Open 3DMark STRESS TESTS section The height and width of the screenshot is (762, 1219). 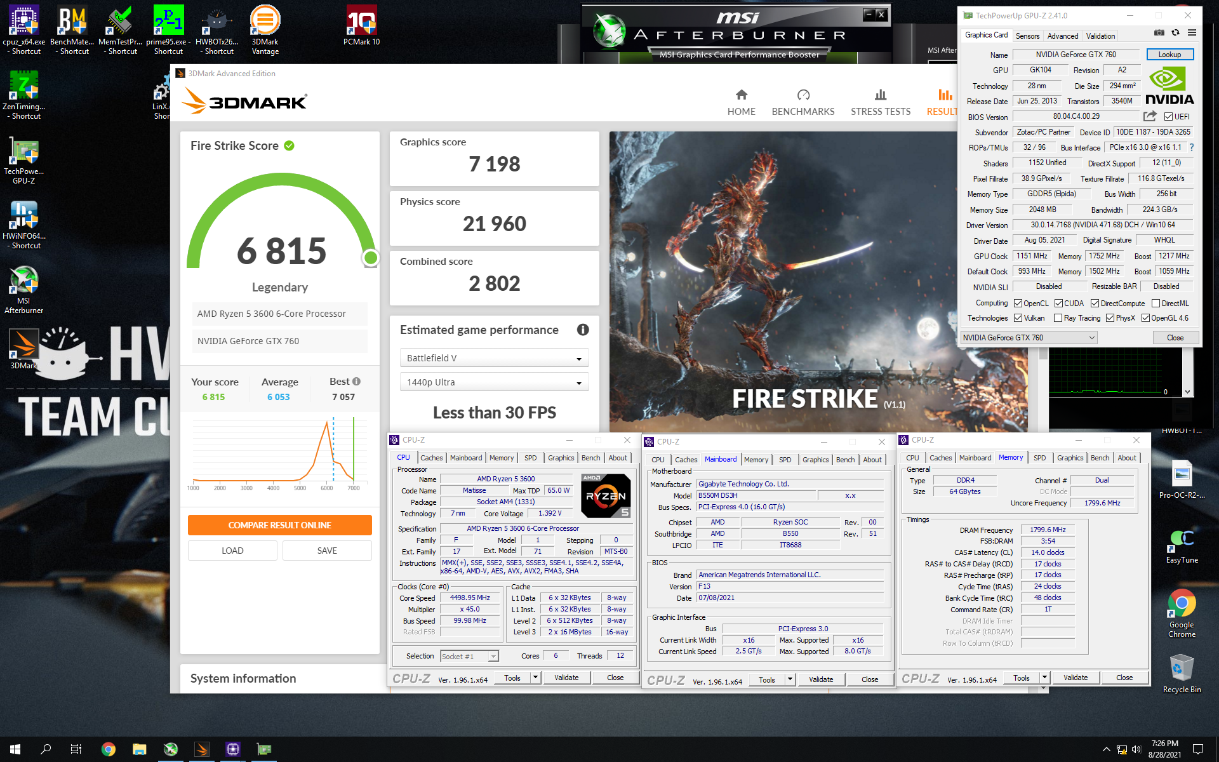(881, 103)
